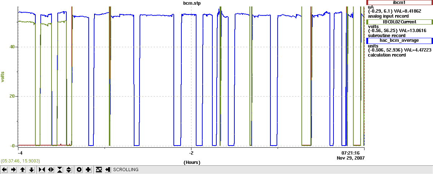Click the x-axis tick label -2
This screenshot has height=174, width=433.
192,153
